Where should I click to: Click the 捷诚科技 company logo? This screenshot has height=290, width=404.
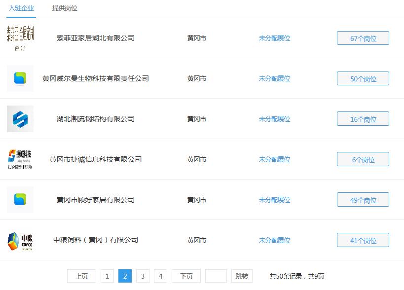[20, 159]
